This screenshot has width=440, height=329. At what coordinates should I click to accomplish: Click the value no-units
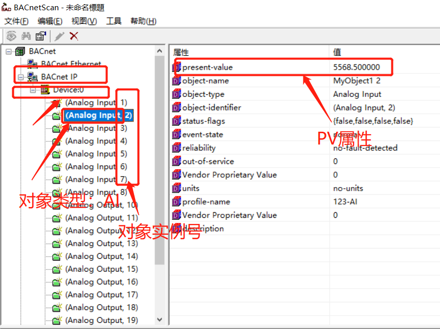coord(348,188)
